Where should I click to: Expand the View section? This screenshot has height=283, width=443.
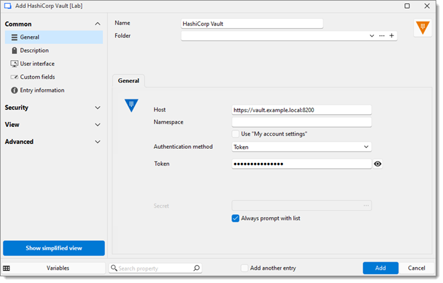(98, 125)
